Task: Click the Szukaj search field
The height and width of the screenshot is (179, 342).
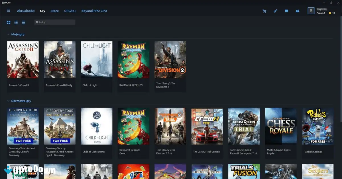Action: (54, 22)
